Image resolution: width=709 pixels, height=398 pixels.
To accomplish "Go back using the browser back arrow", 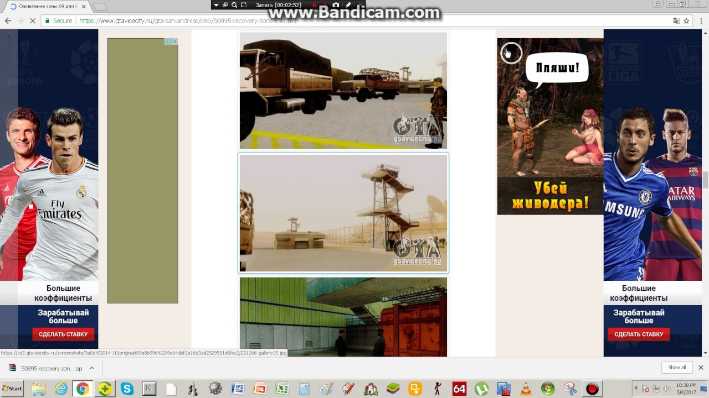I will click(8, 20).
